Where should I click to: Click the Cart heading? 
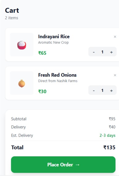(x=12, y=11)
